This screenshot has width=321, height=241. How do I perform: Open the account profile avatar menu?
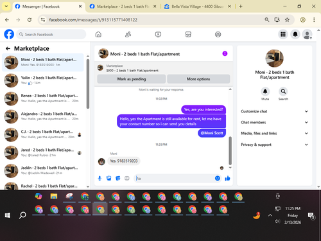point(307,34)
